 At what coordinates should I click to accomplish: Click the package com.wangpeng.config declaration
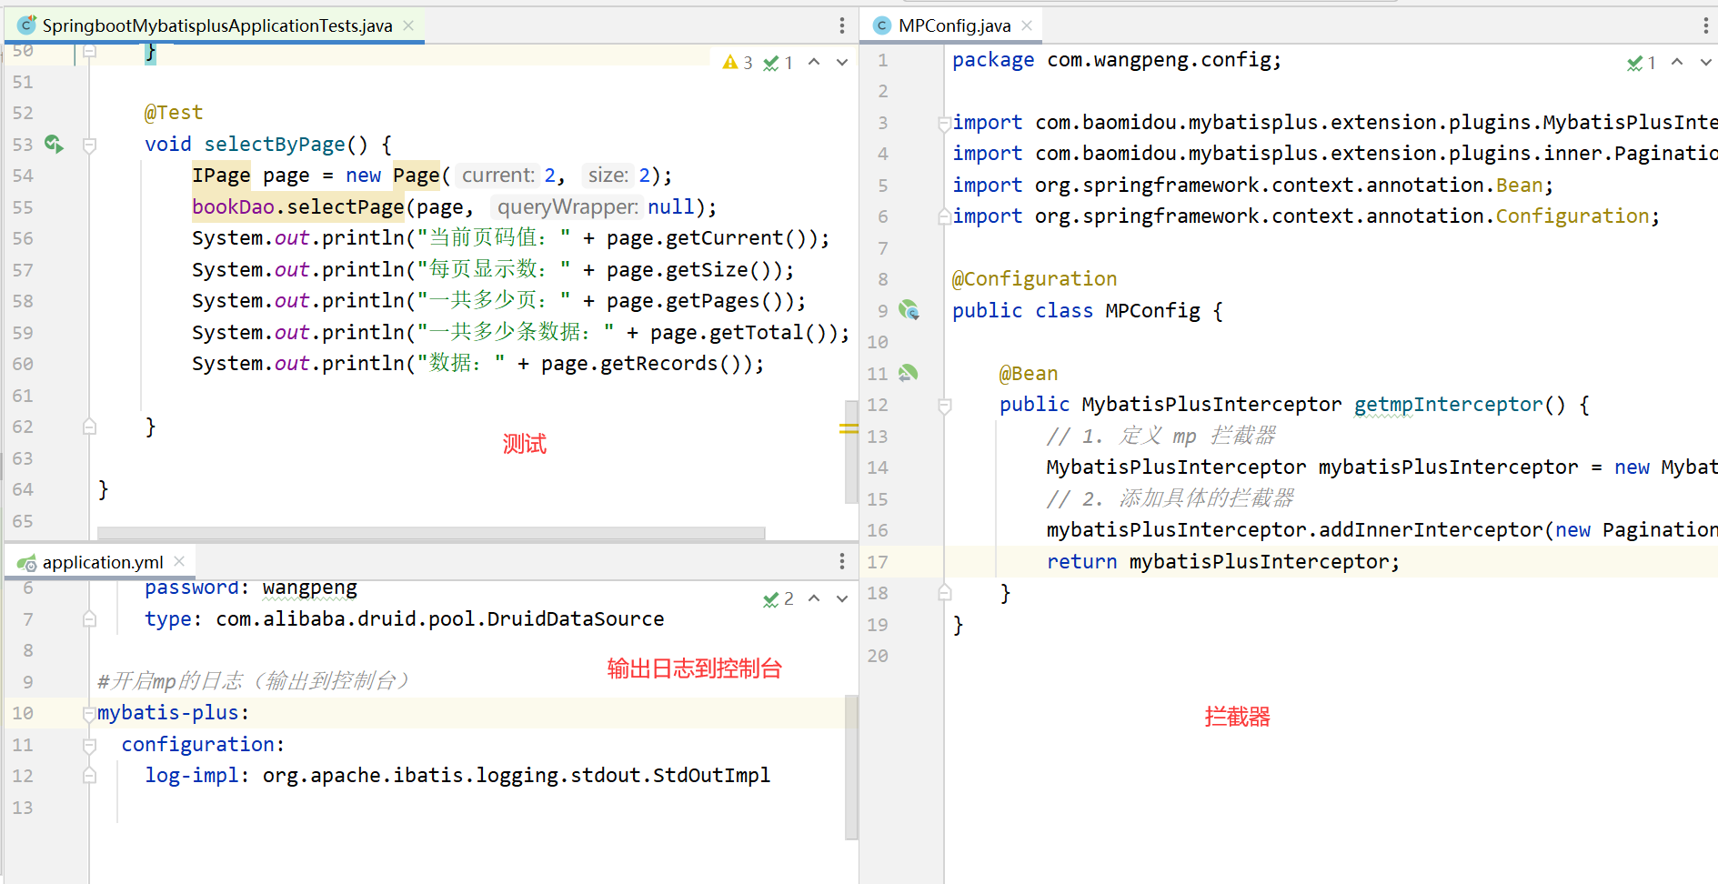click(1116, 59)
